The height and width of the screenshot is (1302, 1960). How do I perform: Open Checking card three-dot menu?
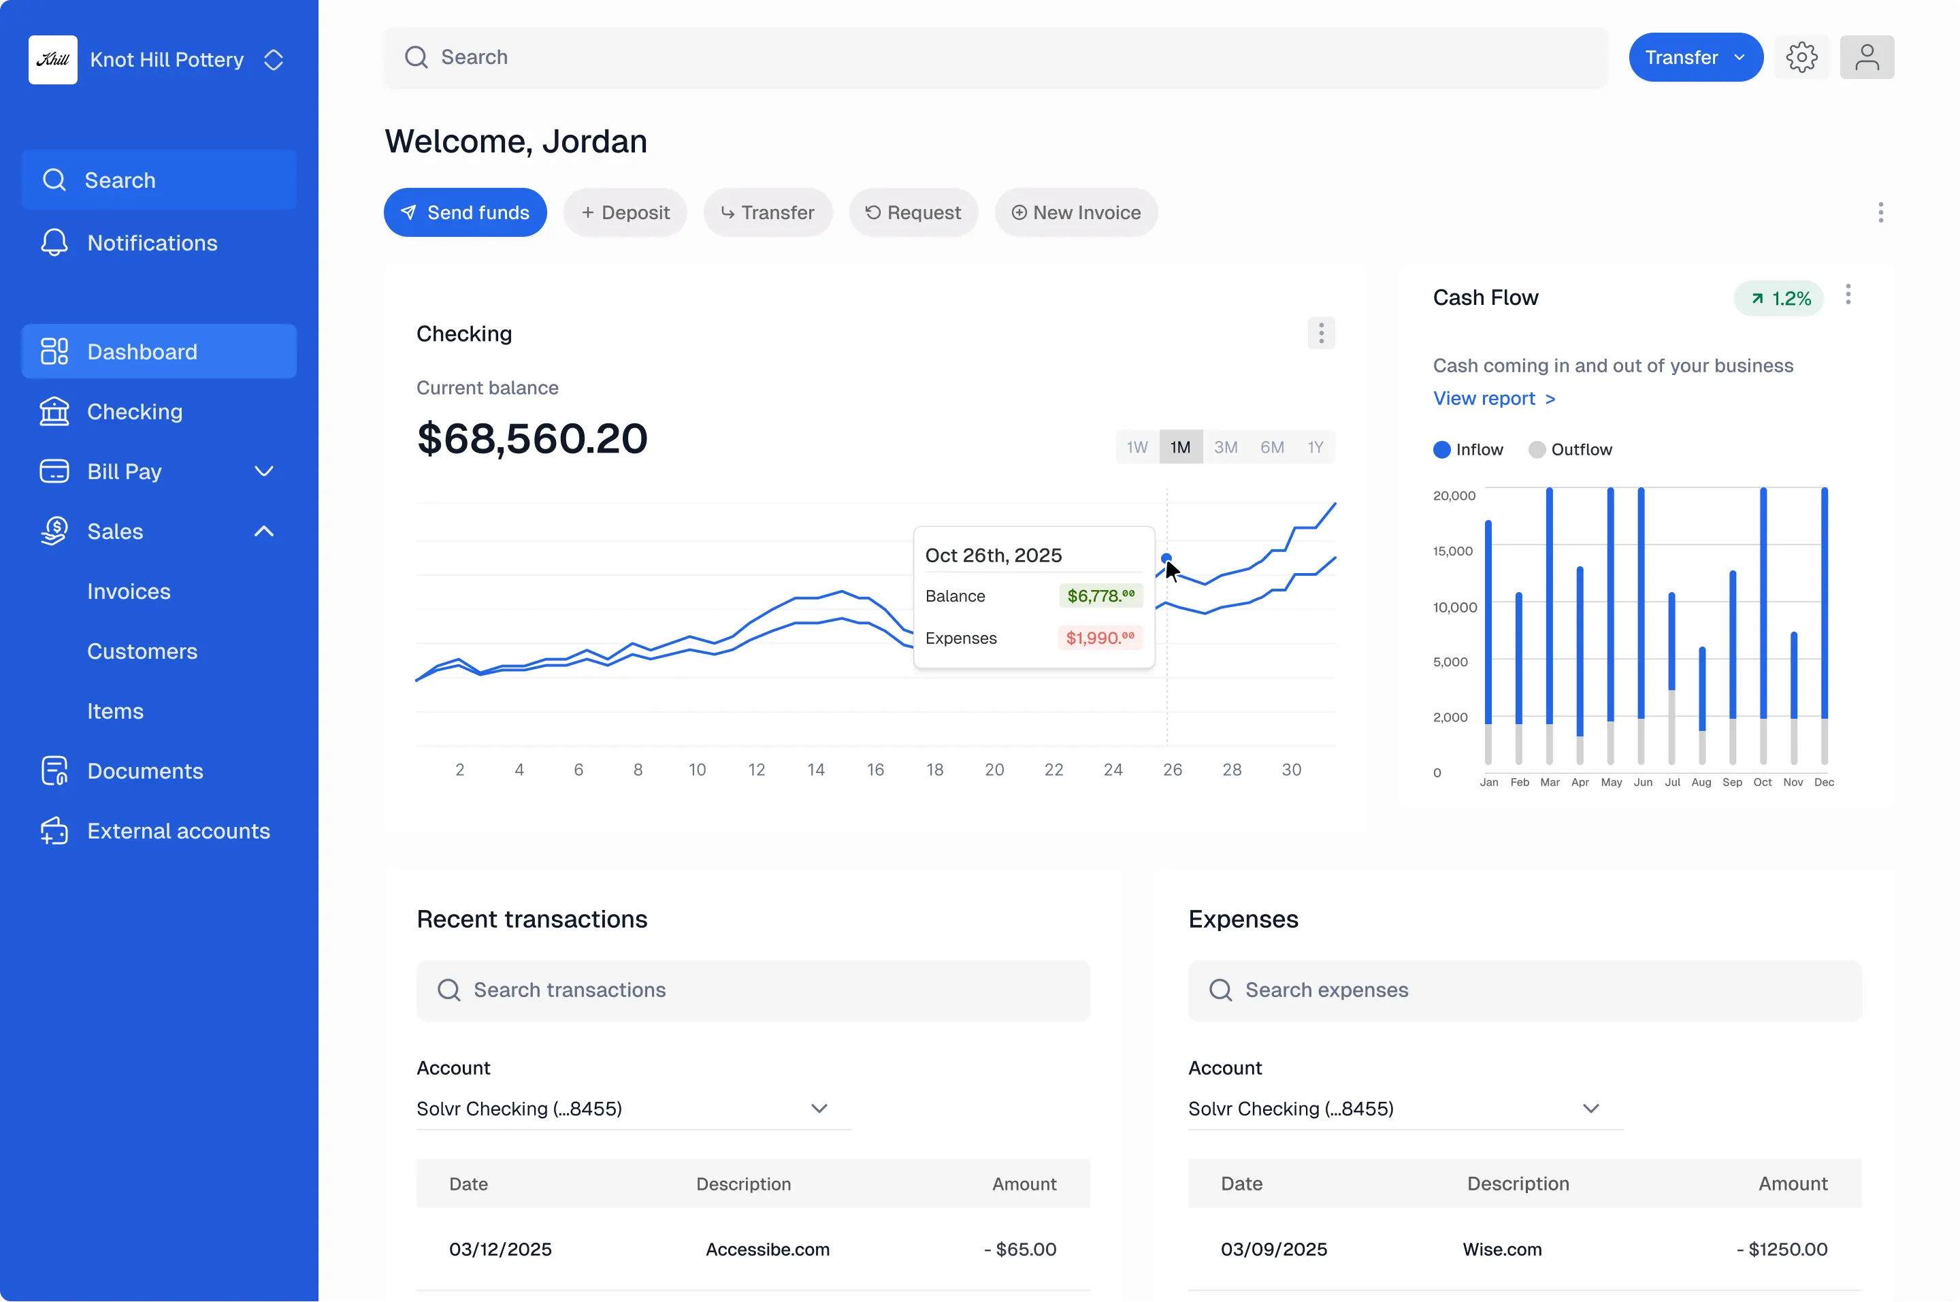click(x=1321, y=333)
